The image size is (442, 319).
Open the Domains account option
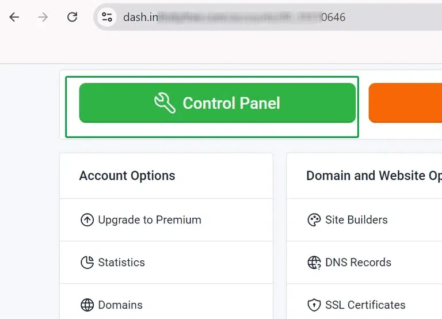click(x=120, y=305)
